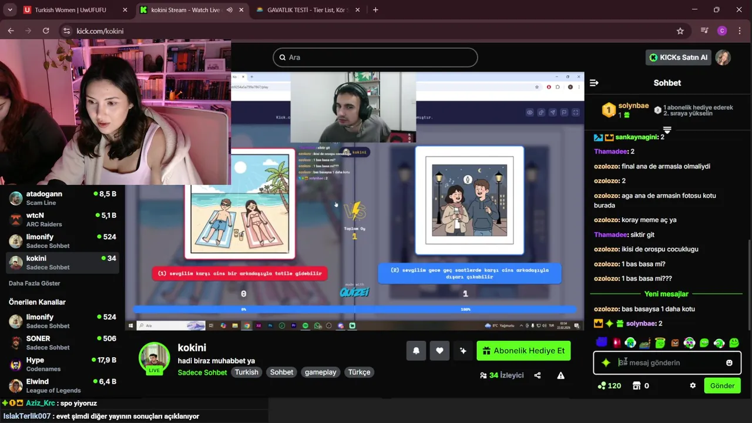Collapse the chat panel with the Sohbet arrow icon

coord(594,83)
